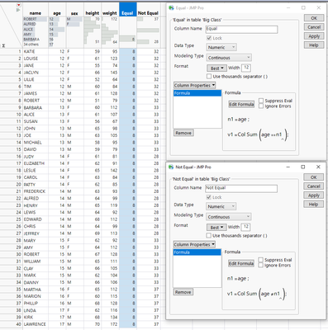Image resolution: width=328 pixels, height=330 pixels.
Task: Click the name cell WILLIAM
Action: (36, 262)
